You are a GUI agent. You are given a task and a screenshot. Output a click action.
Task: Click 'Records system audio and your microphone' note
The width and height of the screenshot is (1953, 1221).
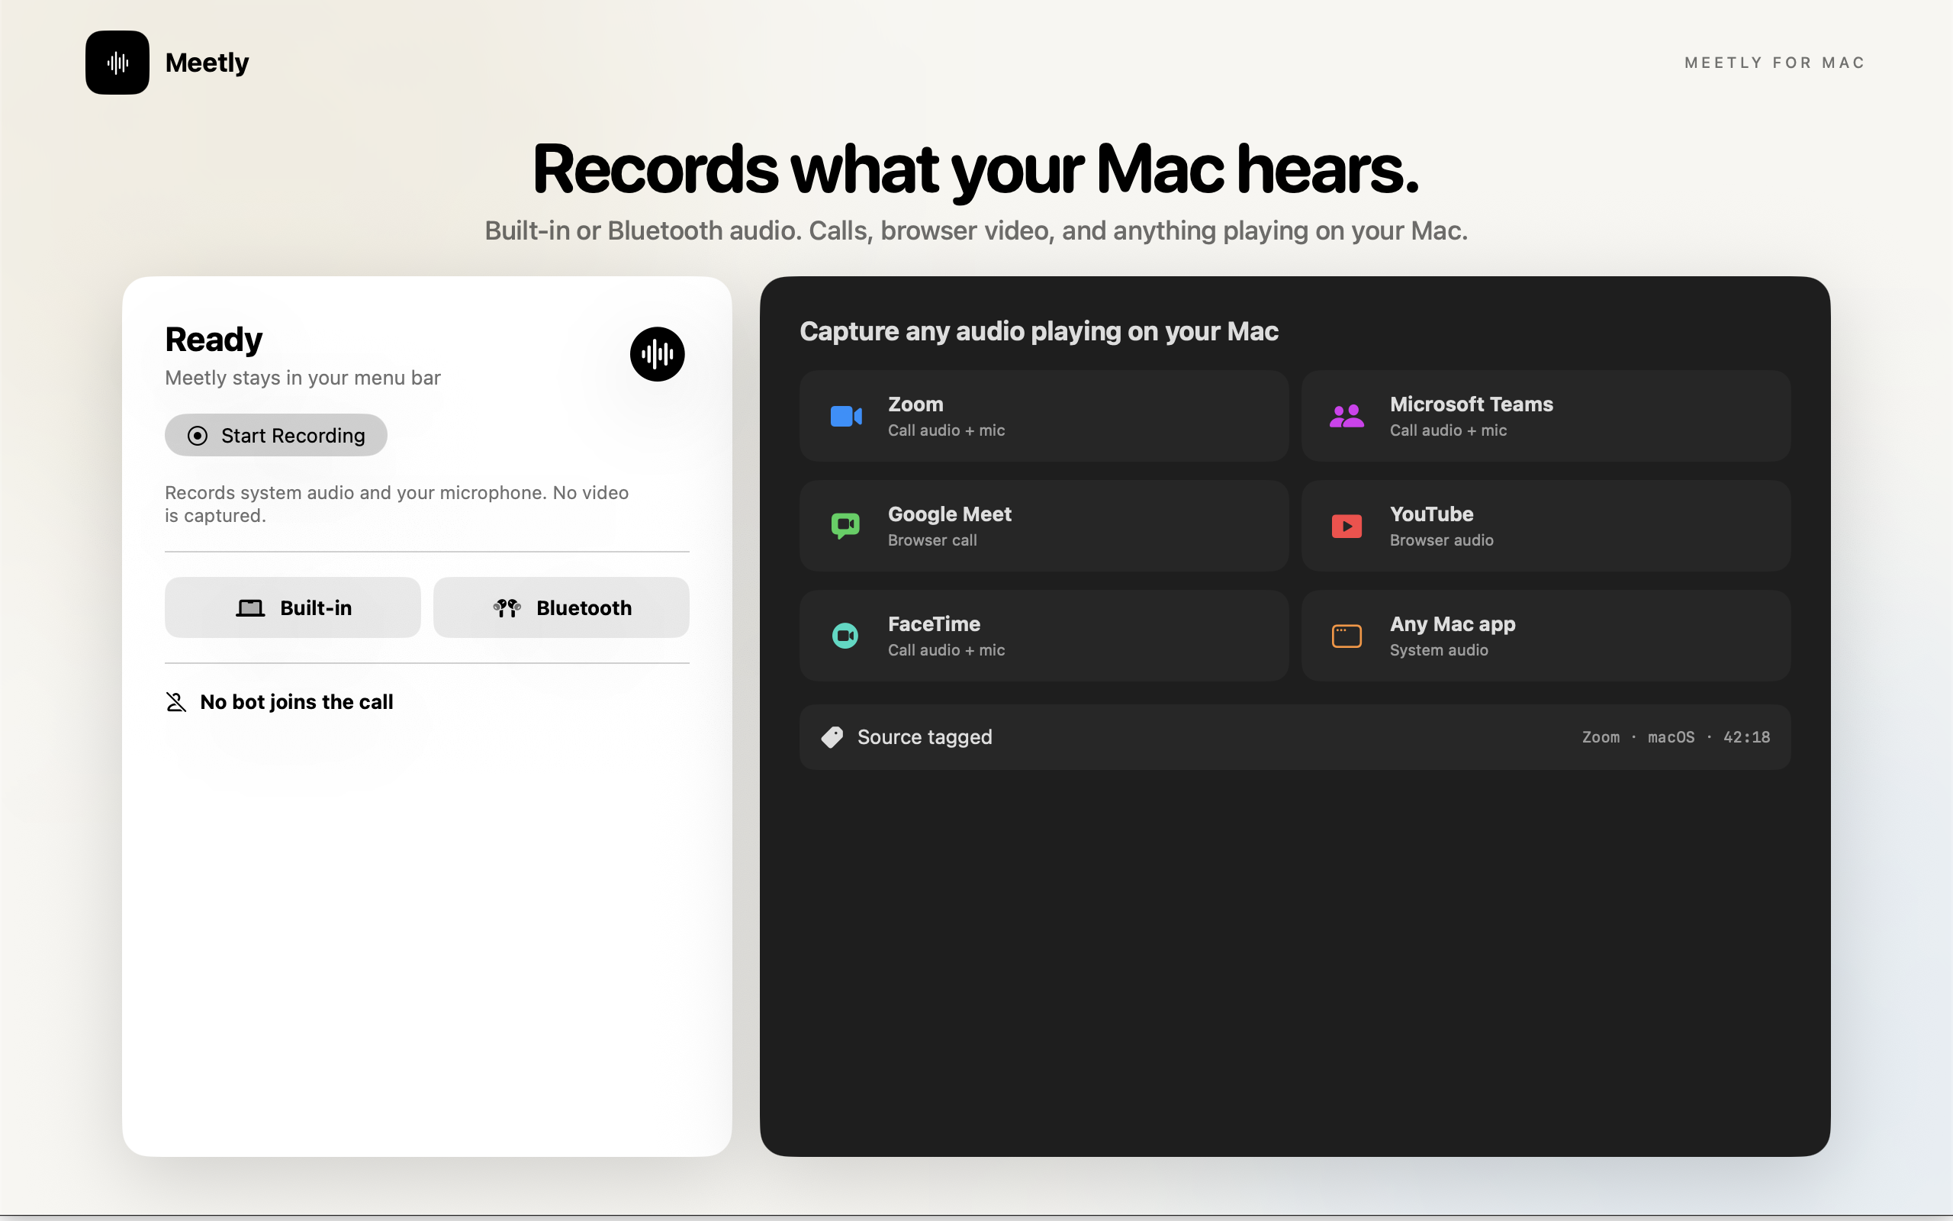point(396,504)
